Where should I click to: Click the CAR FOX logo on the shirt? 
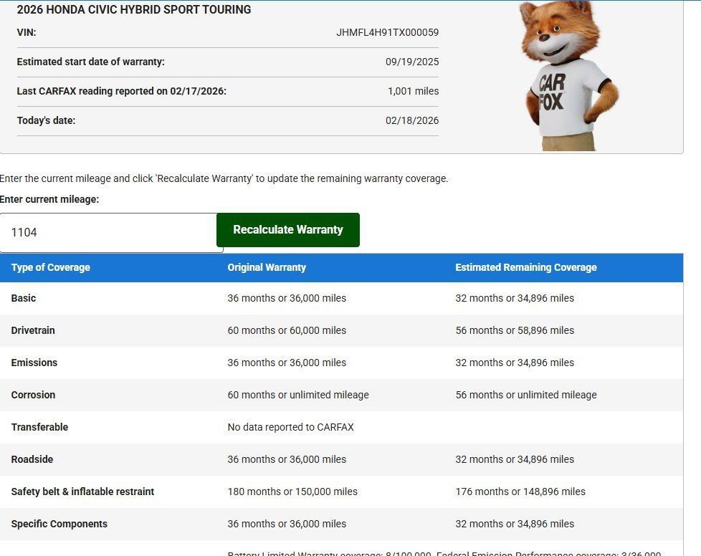(552, 93)
